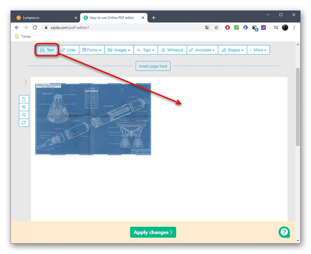Click the Insert page here button
This screenshot has height=254, width=311.
(153, 66)
